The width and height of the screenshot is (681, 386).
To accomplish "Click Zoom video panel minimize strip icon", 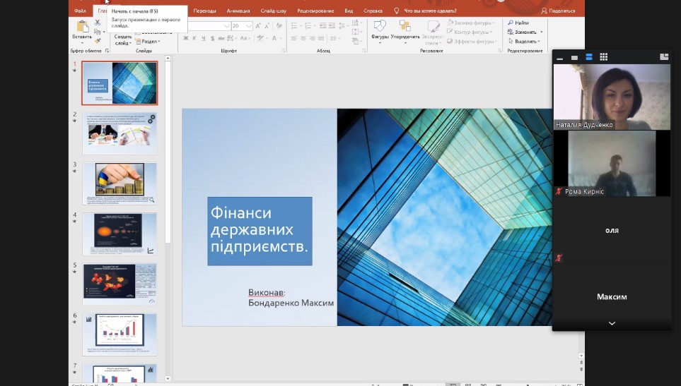I will click(x=560, y=57).
